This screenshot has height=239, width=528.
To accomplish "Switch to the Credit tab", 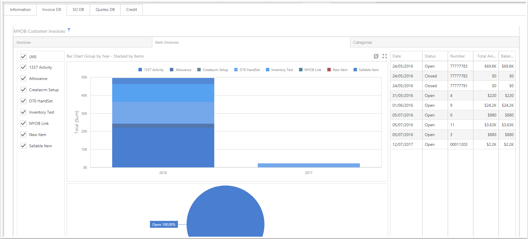I will [131, 9].
